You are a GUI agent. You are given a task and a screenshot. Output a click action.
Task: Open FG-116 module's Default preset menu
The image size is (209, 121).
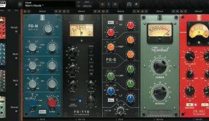click(x=81, y=11)
